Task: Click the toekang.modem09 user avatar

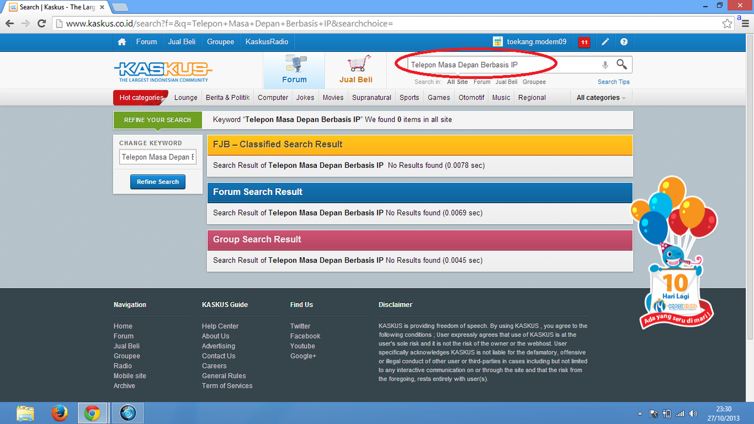Action: coord(498,42)
